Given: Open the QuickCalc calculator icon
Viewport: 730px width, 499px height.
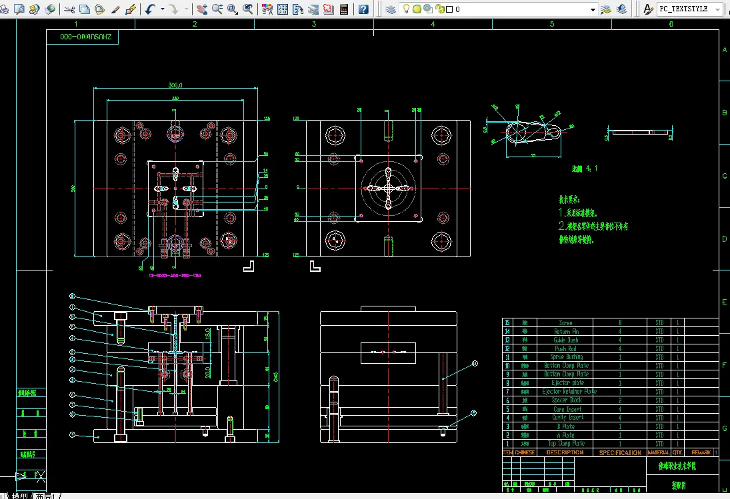Looking at the screenshot, I should [x=344, y=9].
